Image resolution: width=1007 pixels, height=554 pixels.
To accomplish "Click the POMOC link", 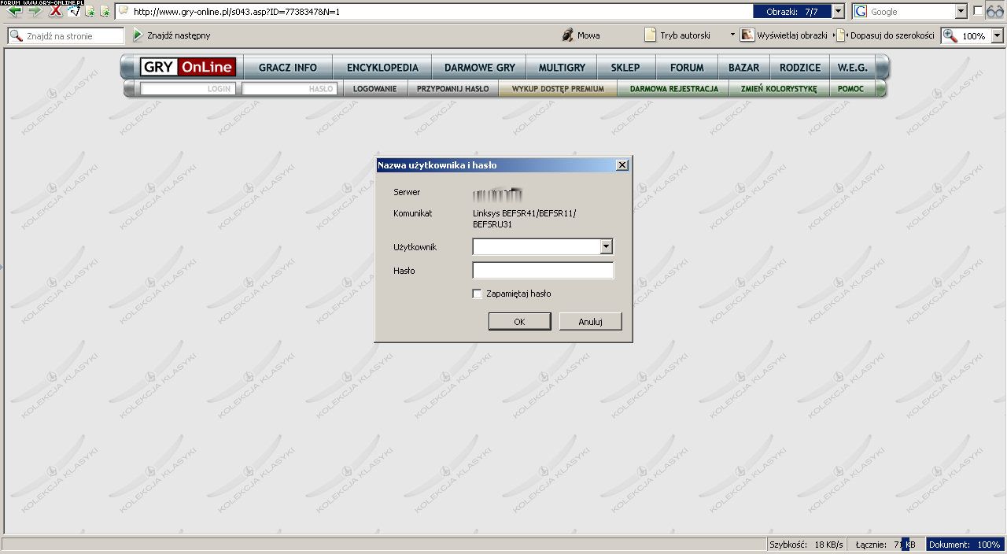I will pyautogui.click(x=850, y=89).
